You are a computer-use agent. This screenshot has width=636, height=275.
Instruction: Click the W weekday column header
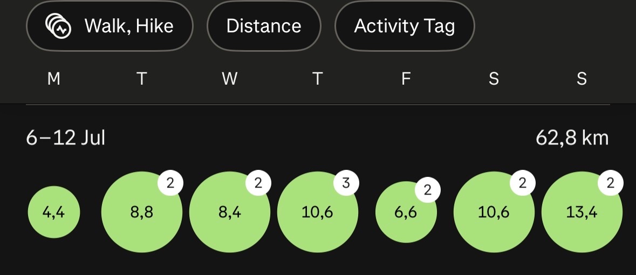(x=230, y=79)
